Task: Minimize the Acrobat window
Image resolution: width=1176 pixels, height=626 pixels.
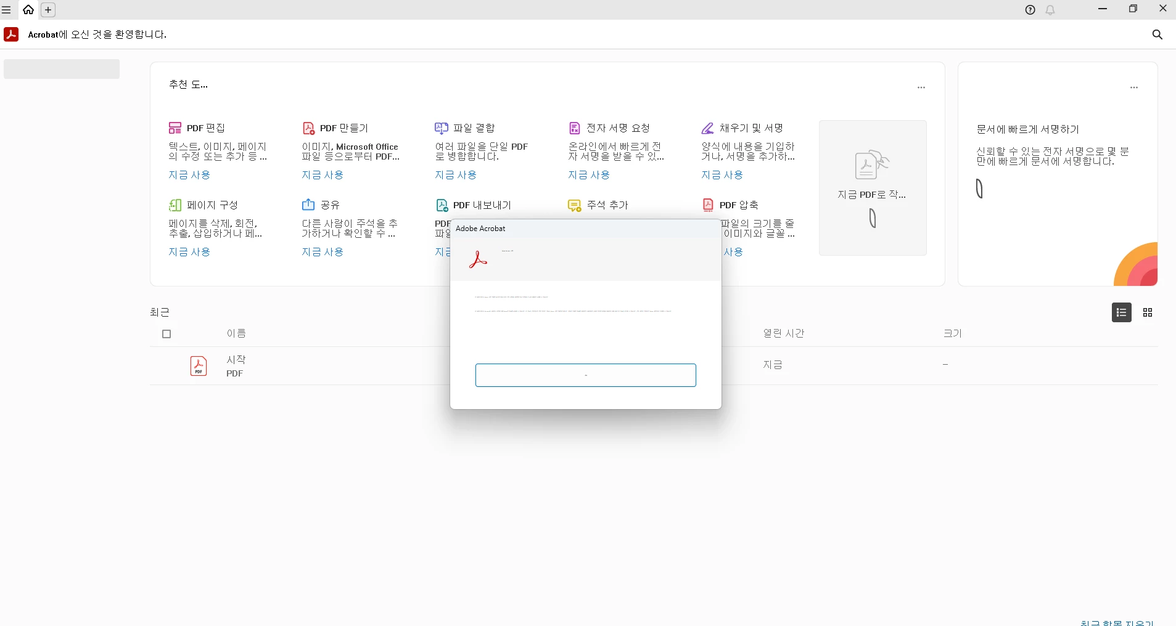Action: point(1103,9)
